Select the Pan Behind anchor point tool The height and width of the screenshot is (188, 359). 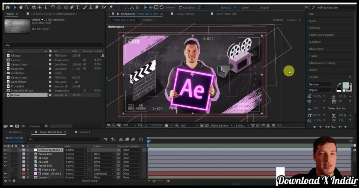coord(59,7)
